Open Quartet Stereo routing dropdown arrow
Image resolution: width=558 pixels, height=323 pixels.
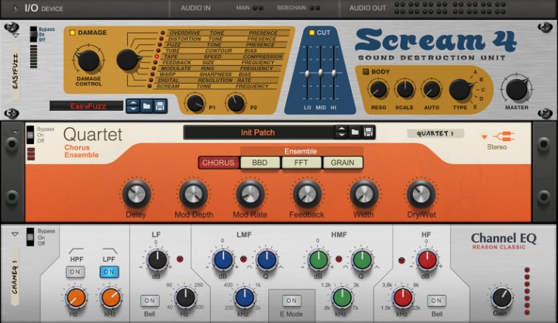coord(484,137)
